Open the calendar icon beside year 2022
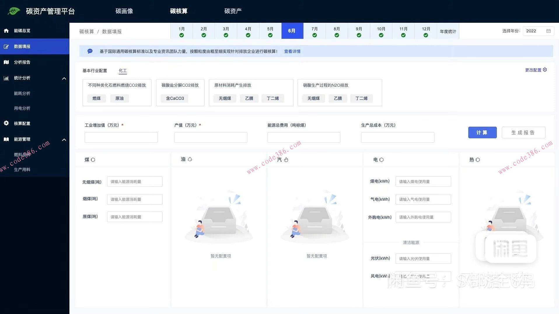Viewport: 559px width, 314px height. tap(549, 31)
